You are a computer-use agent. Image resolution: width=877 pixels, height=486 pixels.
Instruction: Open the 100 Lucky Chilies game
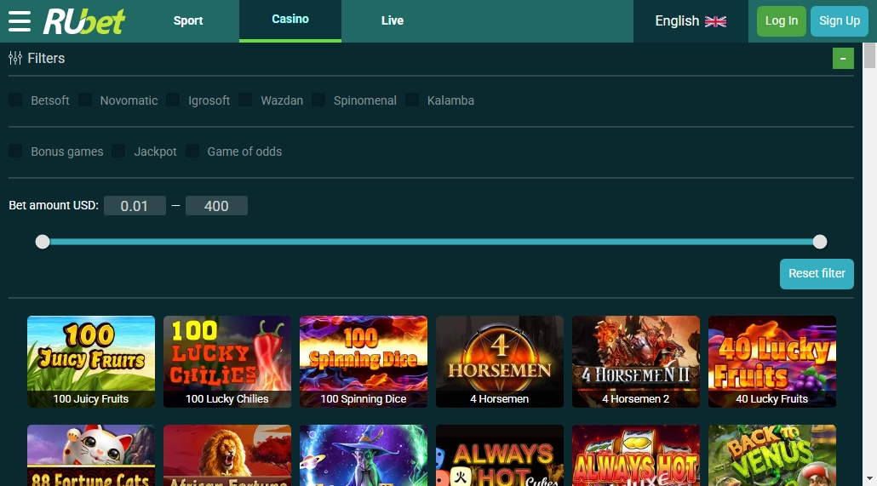pyautogui.click(x=227, y=361)
